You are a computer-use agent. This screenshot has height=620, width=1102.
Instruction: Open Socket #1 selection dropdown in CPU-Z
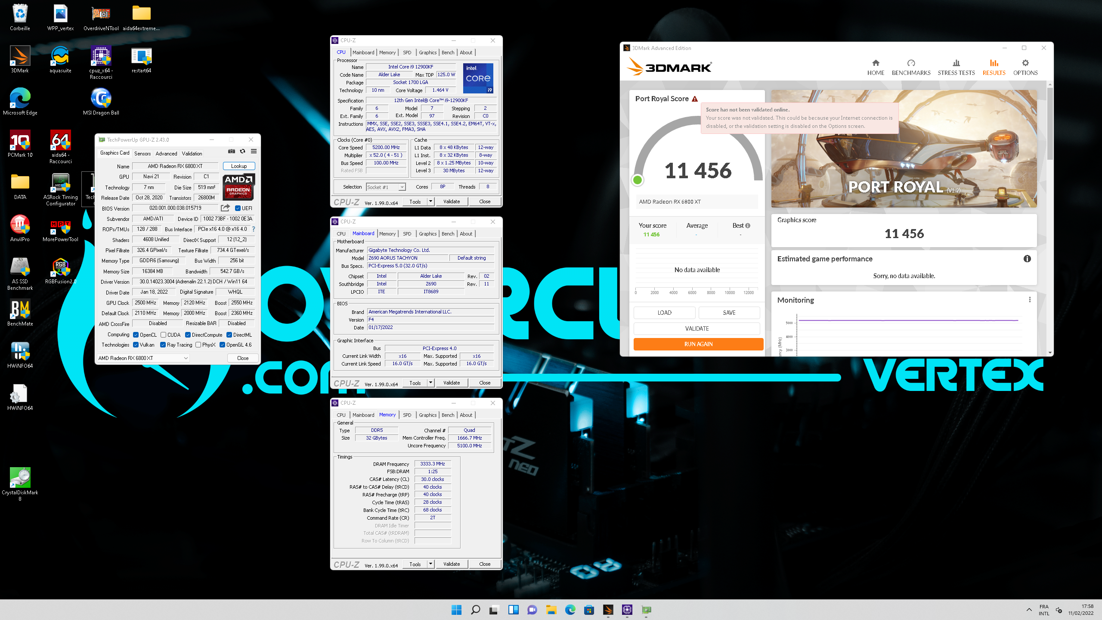click(x=386, y=187)
